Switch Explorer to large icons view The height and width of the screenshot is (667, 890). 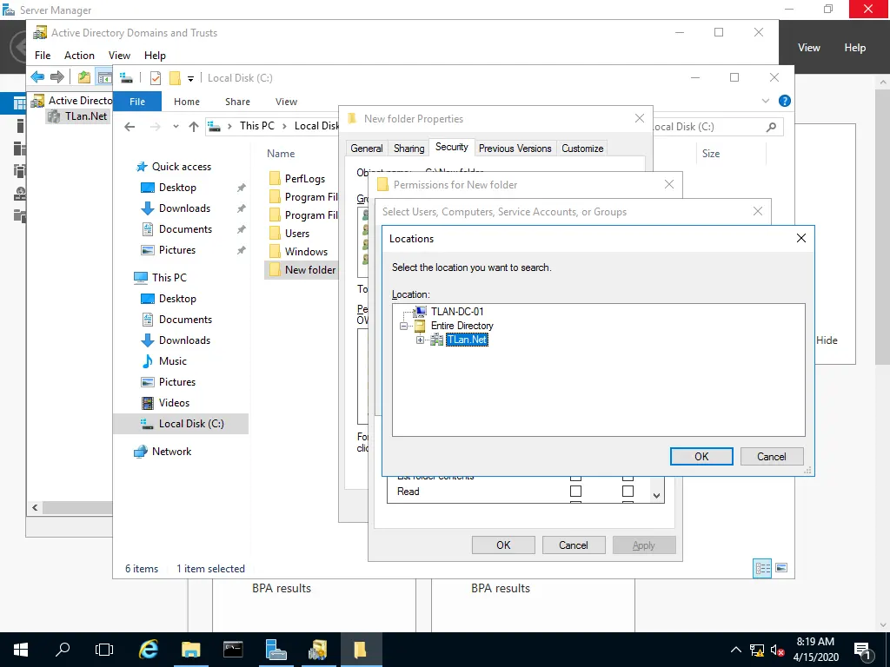pyautogui.click(x=781, y=568)
